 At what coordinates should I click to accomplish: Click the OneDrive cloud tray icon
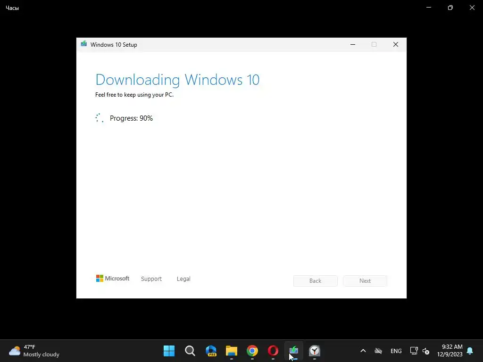[x=378, y=351]
